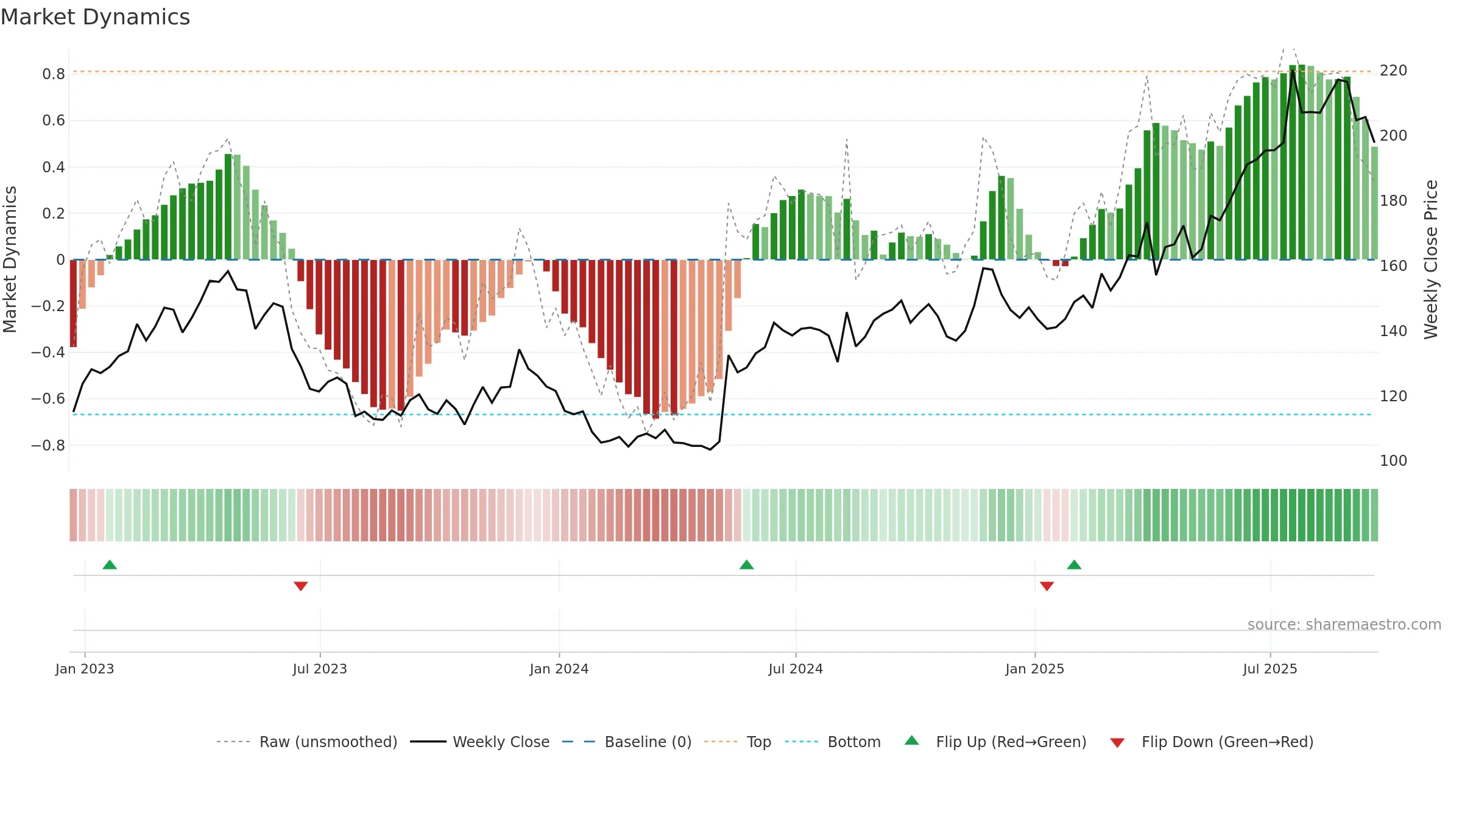The image size is (1462, 822).
Task: Click the Market Dynamics chart title
Action: point(96,17)
